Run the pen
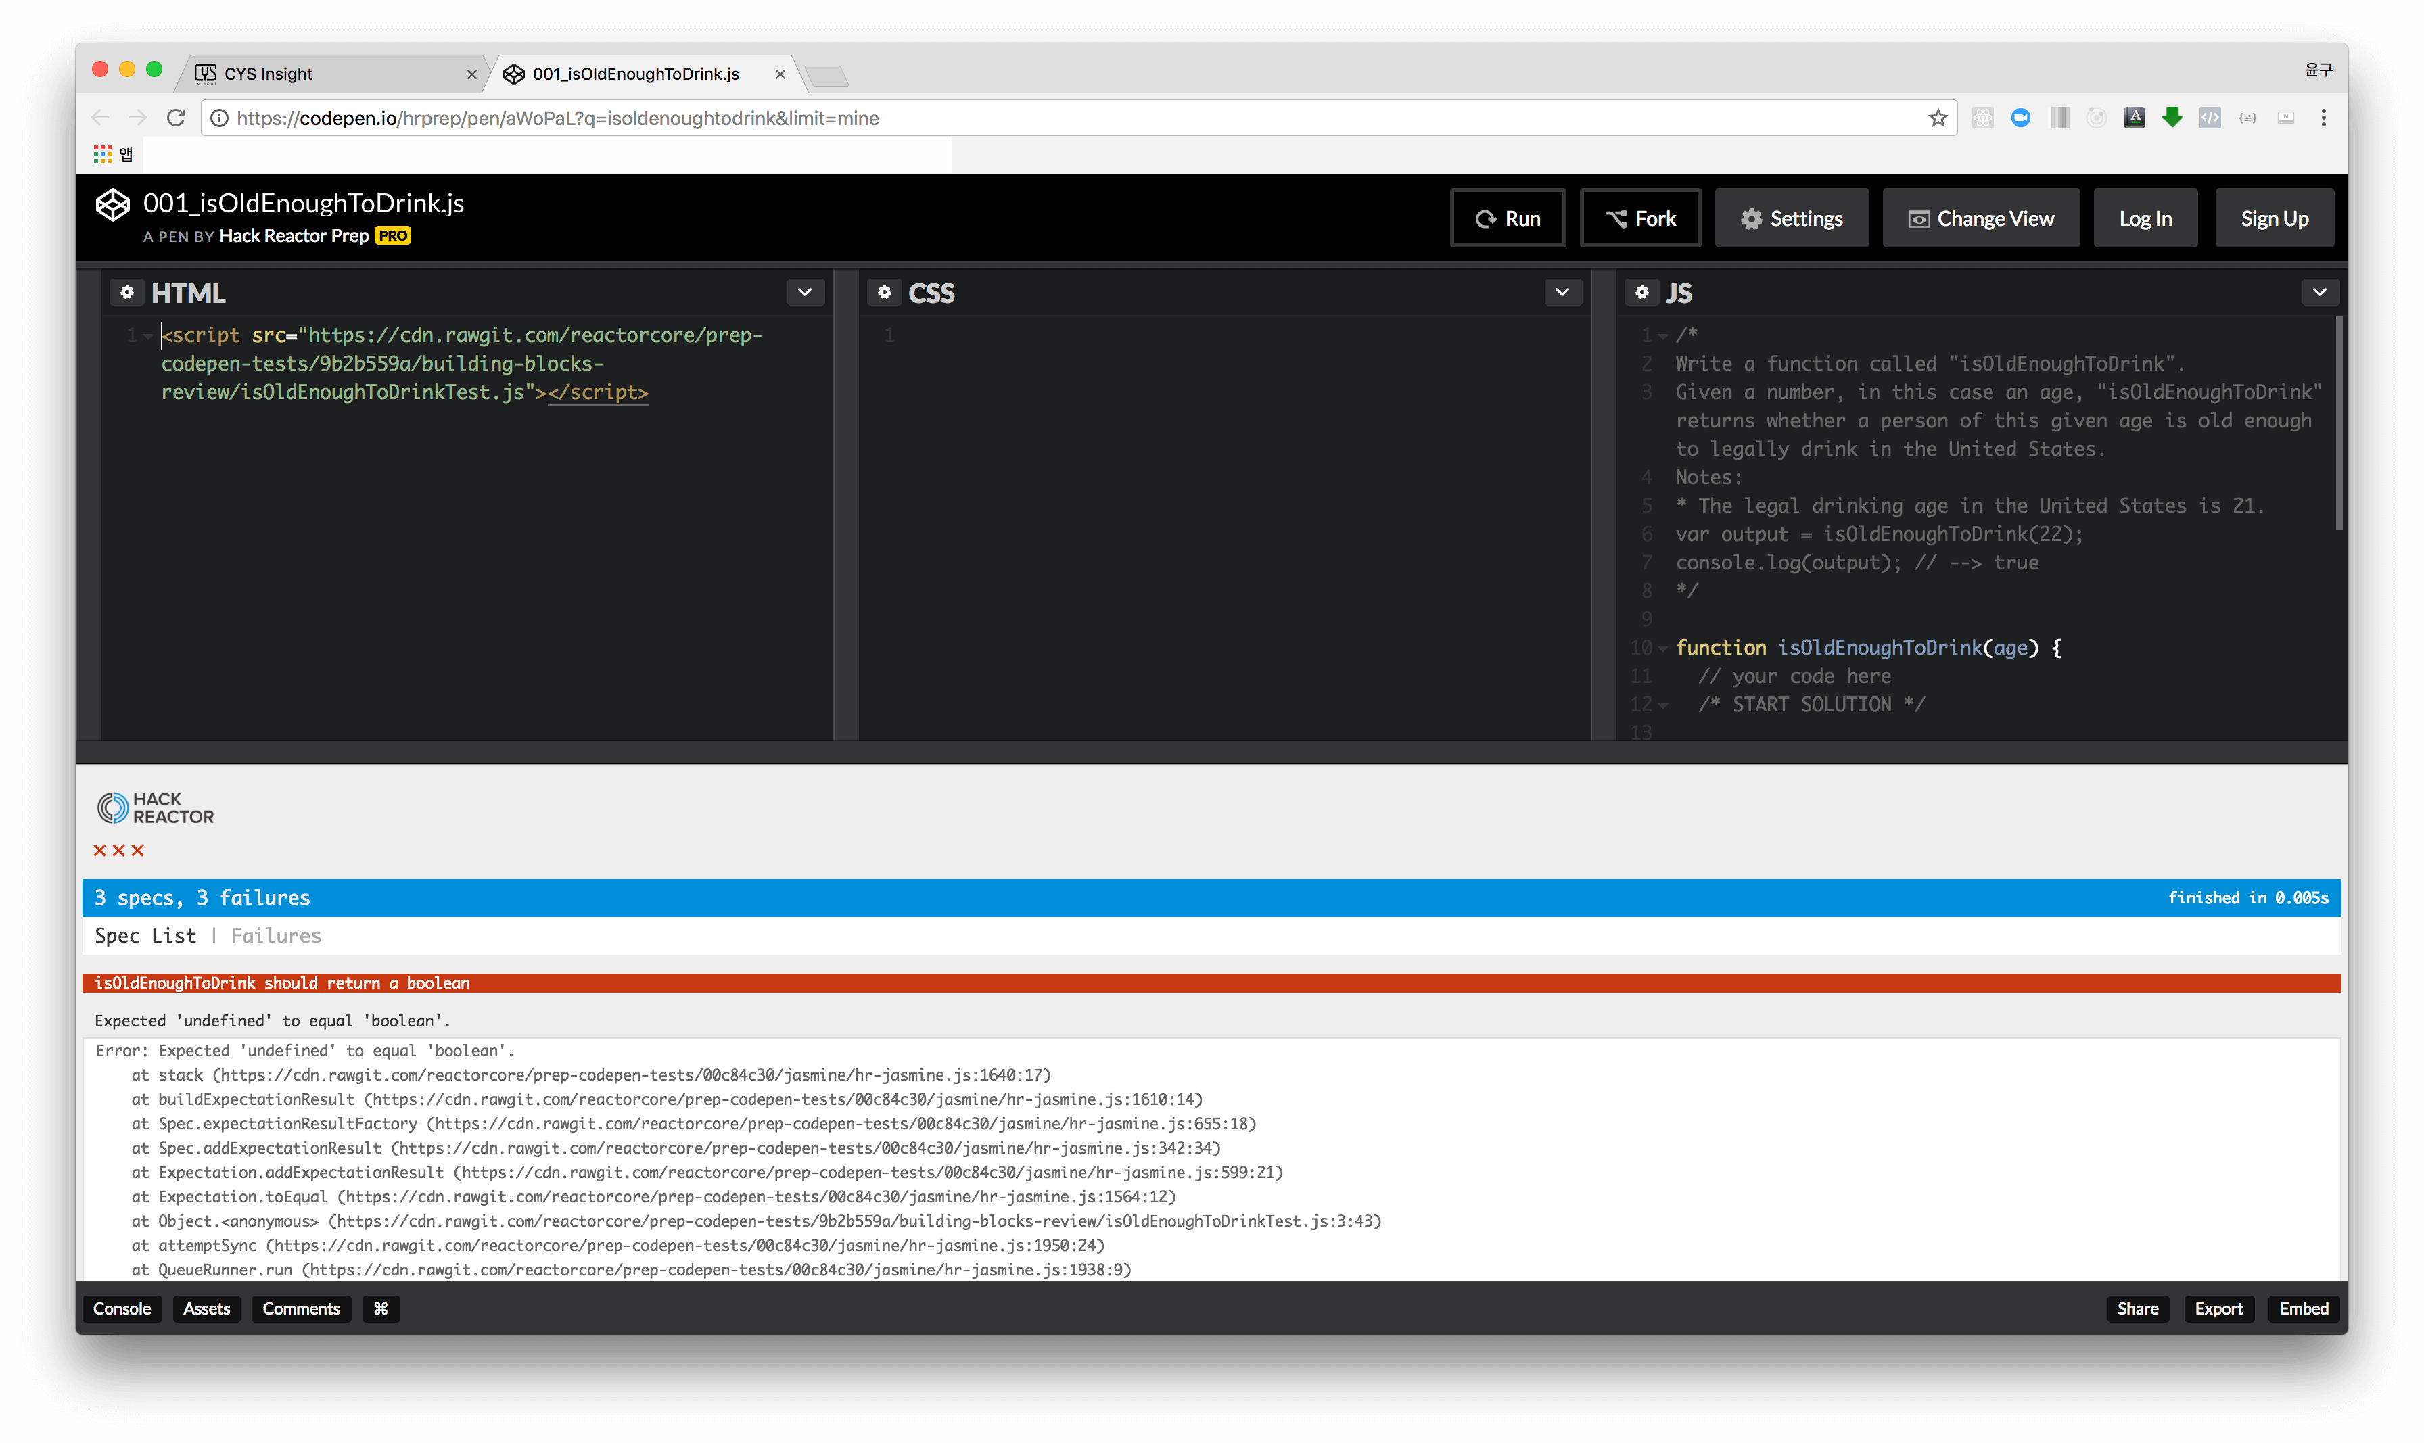 (x=1508, y=219)
